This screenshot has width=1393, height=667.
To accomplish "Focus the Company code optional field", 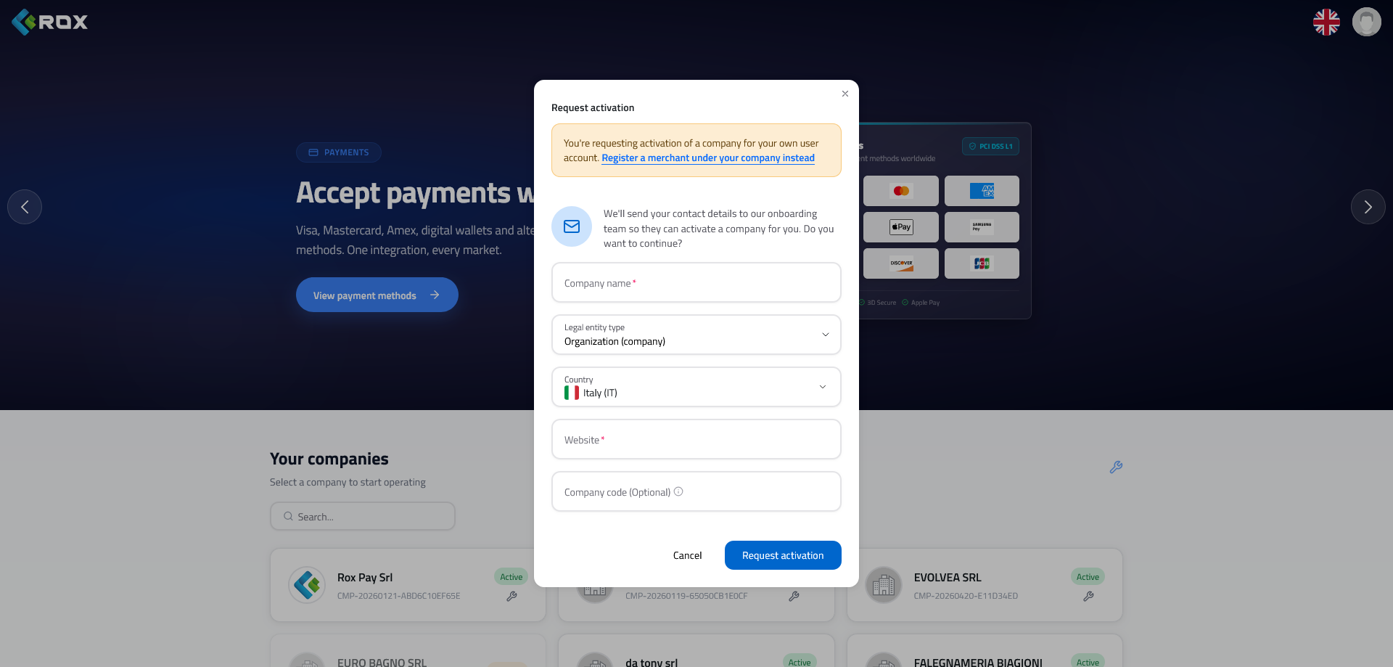I will [696, 491].
